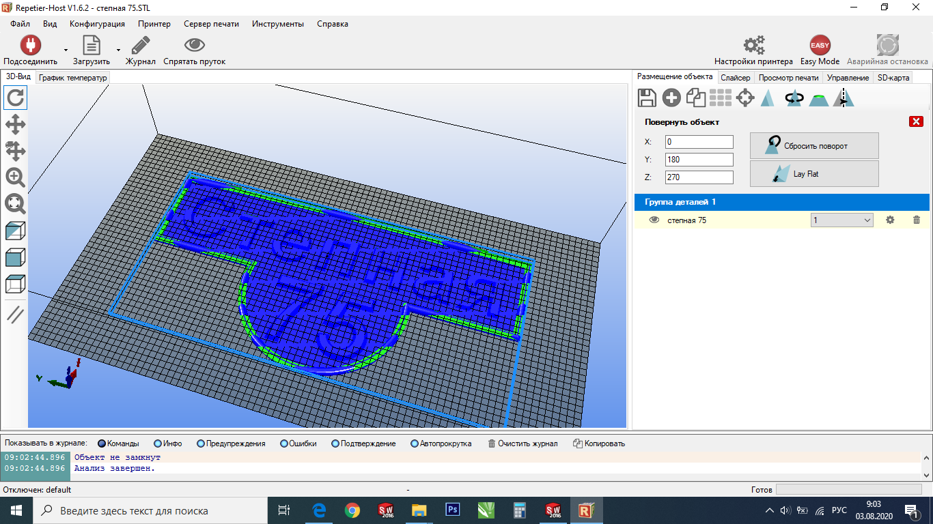This screenshot has width=933, height=524.
Task: Click the Reset view rotate icon
Action: pyautogui.click(x=15, y=98)
